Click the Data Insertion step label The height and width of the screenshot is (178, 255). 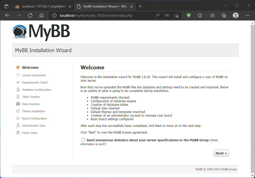pyautogui.click(x=31, y=104)
